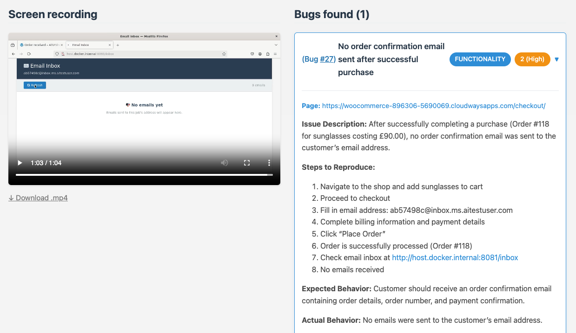
Task: Click the Refresh icon on the inbox toolbar
Action: [28, 85]
